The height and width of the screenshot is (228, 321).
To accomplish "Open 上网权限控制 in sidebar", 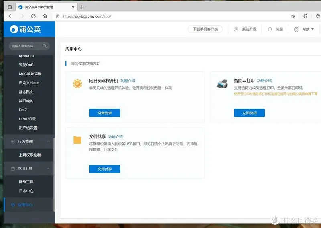I will pyautogui.click(x=30, y=155).
